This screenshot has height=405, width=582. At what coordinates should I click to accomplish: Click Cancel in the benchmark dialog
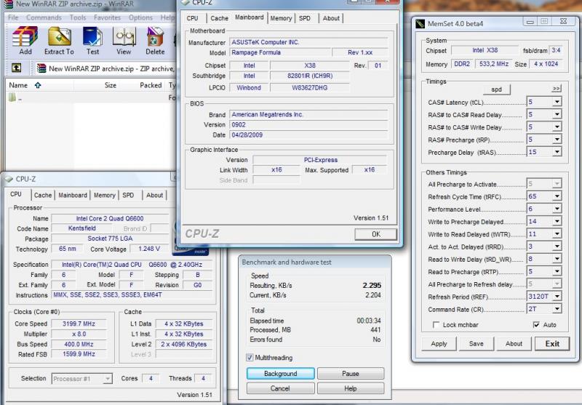click(x=281, y=388)
